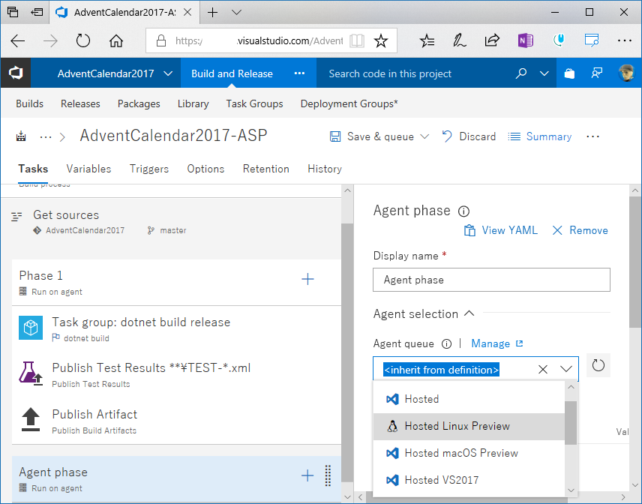Viewport: 642px width, 504px height.
Task: Remove the agent phase
Action: tap(580, 230)
